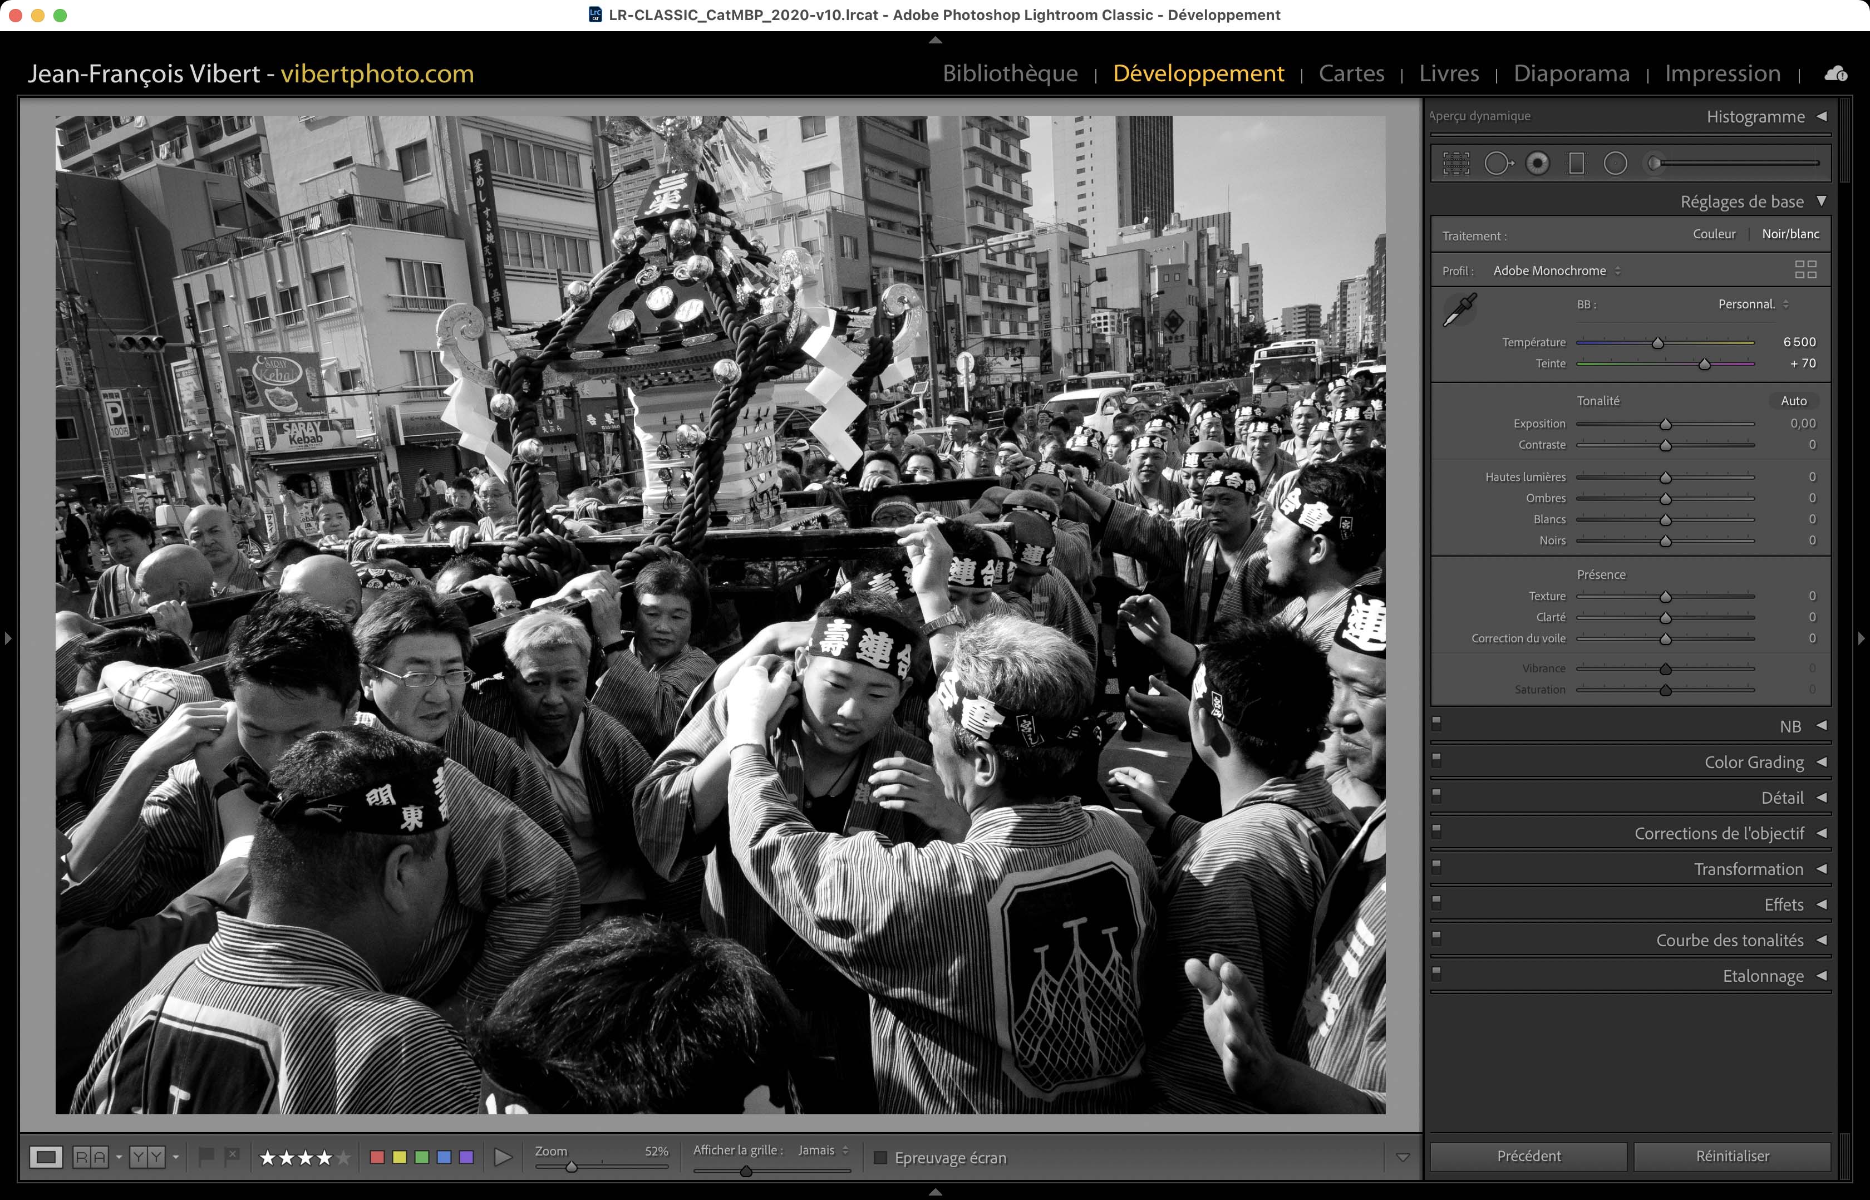The height and width of the screenshot is (1200, 1870).
Task: Pick the white balance eyedropper tool
Action: (x=1459, y=310)
